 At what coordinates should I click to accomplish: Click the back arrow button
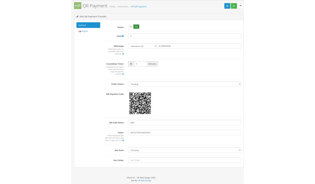tap(241, 6)
